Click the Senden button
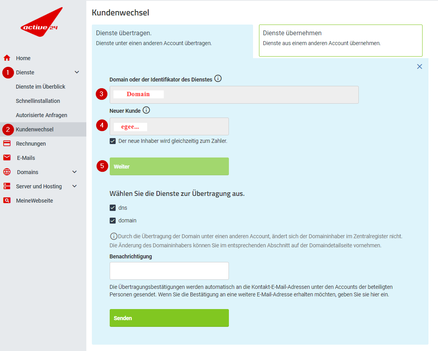 coord(169,318)
